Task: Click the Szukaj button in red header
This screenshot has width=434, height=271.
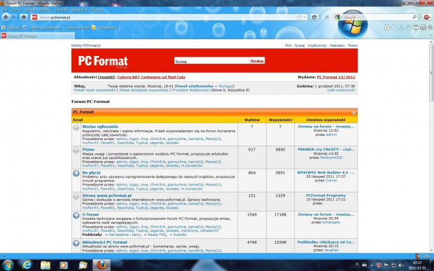Action: (x=257, y=61)
